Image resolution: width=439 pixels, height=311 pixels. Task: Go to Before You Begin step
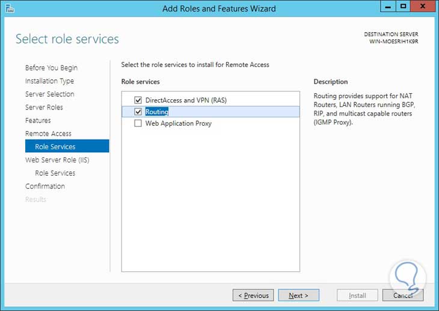(51, 68)
